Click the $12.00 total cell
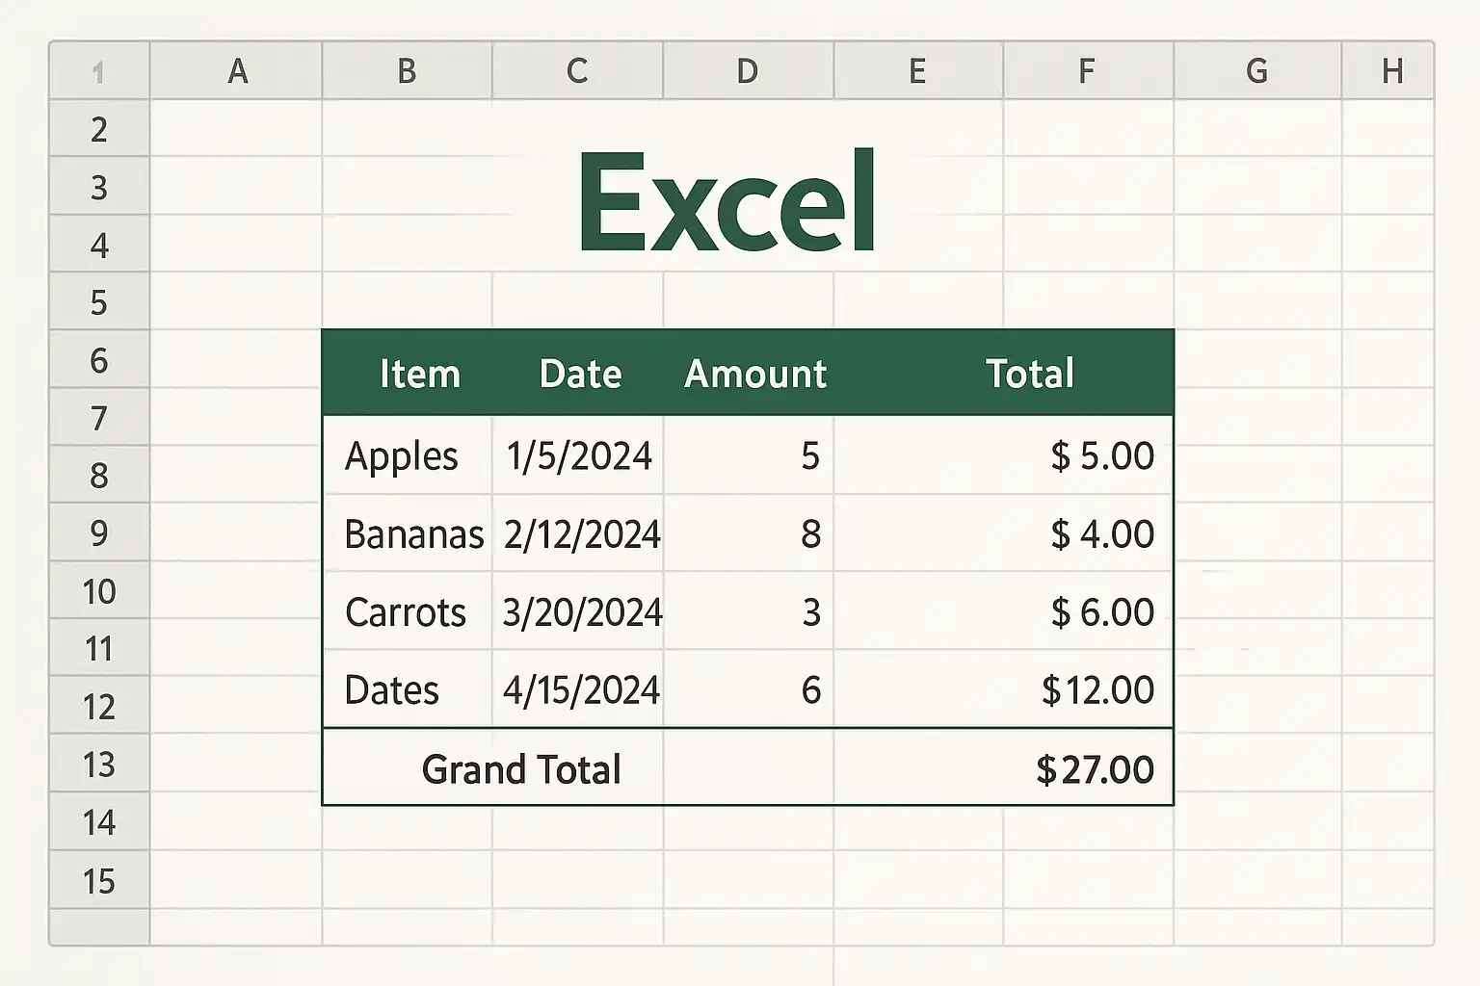 pos(1097,690)
